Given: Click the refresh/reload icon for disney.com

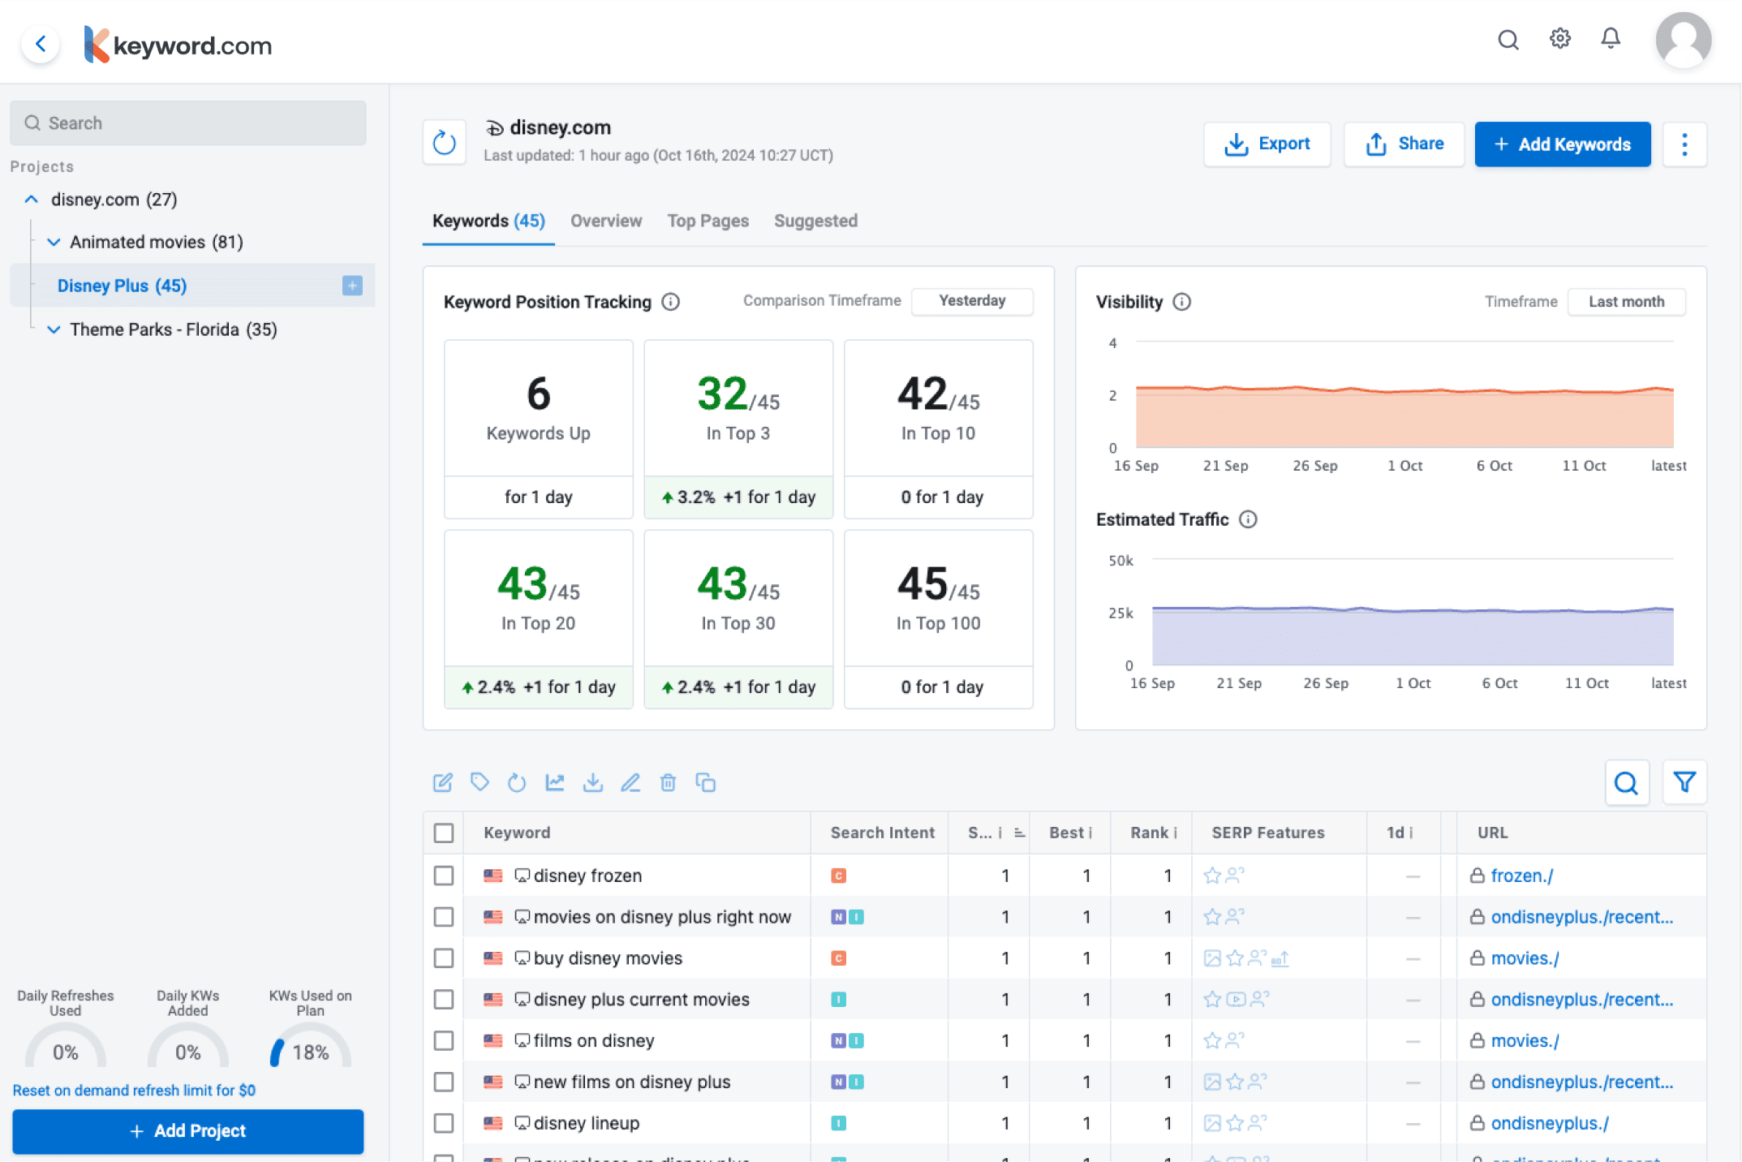Looking at the screenshot, I should pyautogui.click(x=445, y=141).
